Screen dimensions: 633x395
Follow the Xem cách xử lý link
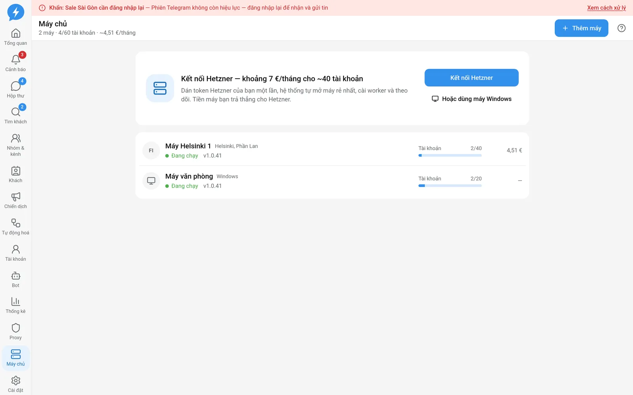point(606,8)
